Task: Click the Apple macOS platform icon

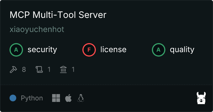Action: (68, 98)
